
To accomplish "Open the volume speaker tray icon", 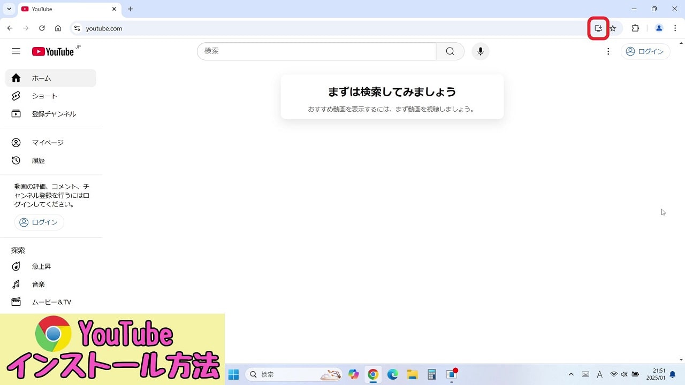I will [624, 374].
